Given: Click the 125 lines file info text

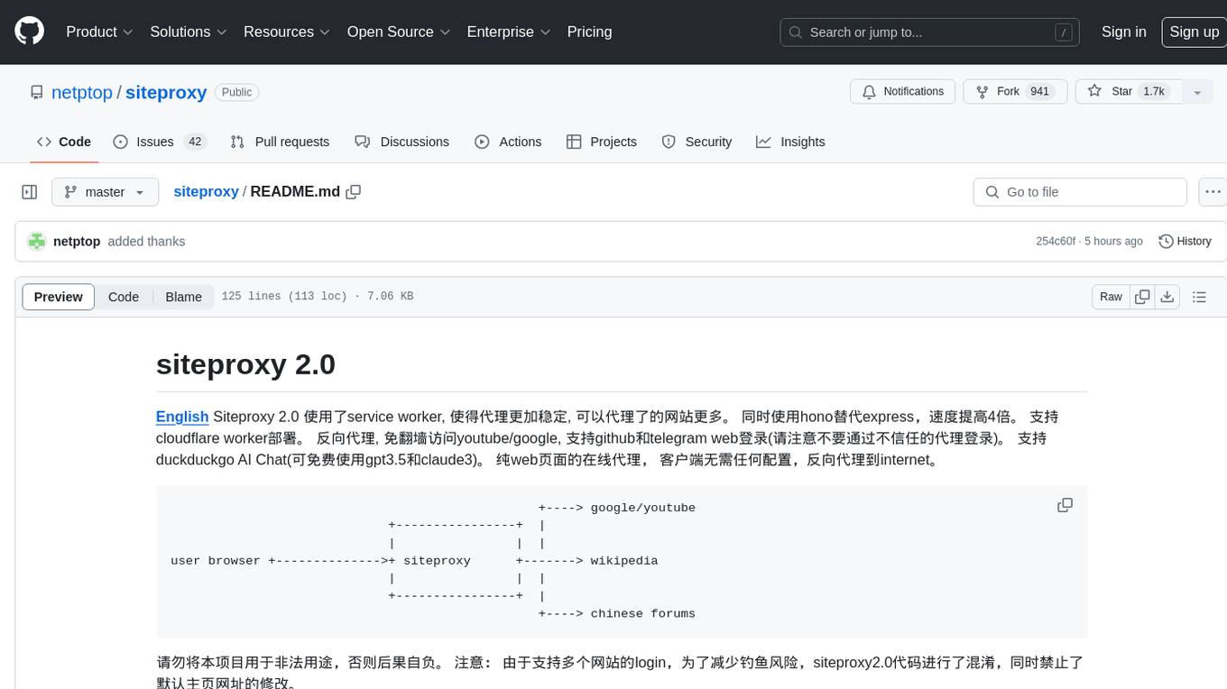Looking at the screenshot, I should pyautogui.click(x=318, y=297).
